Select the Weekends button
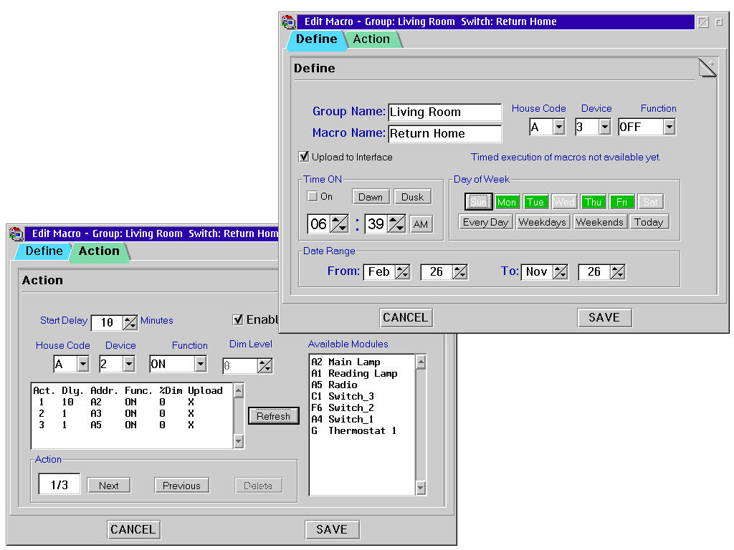Viewport: 734px width, 550px height. pos(600,222)
